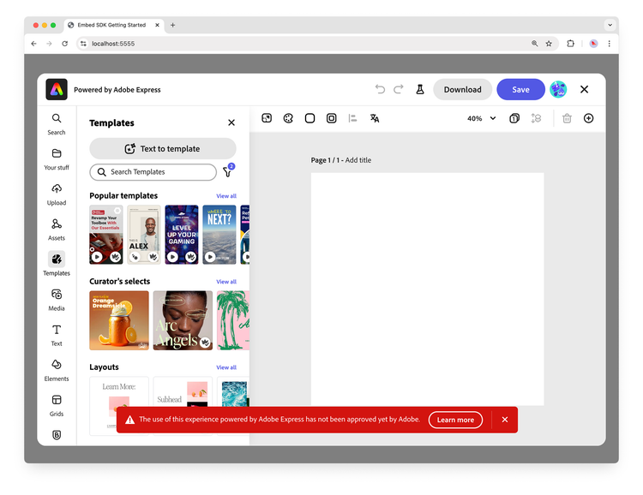Click the add page plus icon
Screen dimensions: 643x495
click(x=588, y=118)
